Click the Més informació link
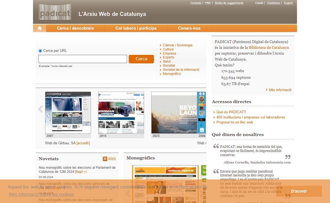 [280, 90]
